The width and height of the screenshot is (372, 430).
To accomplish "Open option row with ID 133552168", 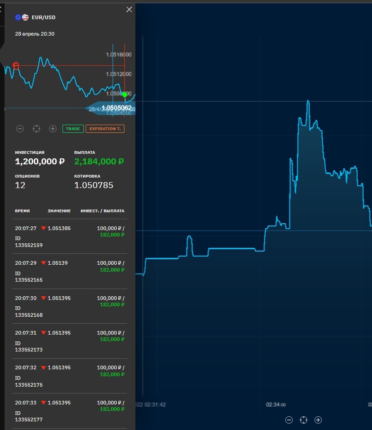I will point(70,306).
